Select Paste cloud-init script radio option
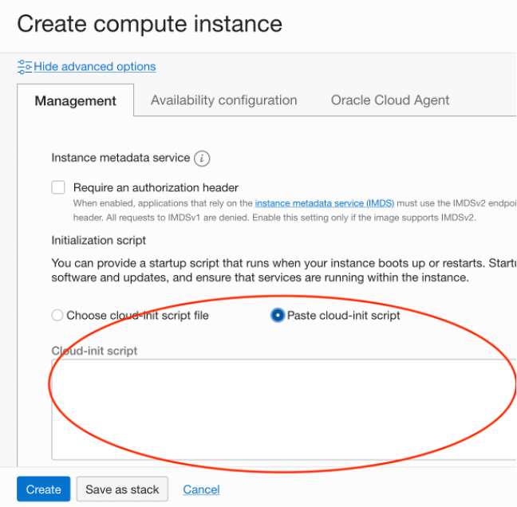The height and width of the screenshot is (507, 517). [278, 315]
